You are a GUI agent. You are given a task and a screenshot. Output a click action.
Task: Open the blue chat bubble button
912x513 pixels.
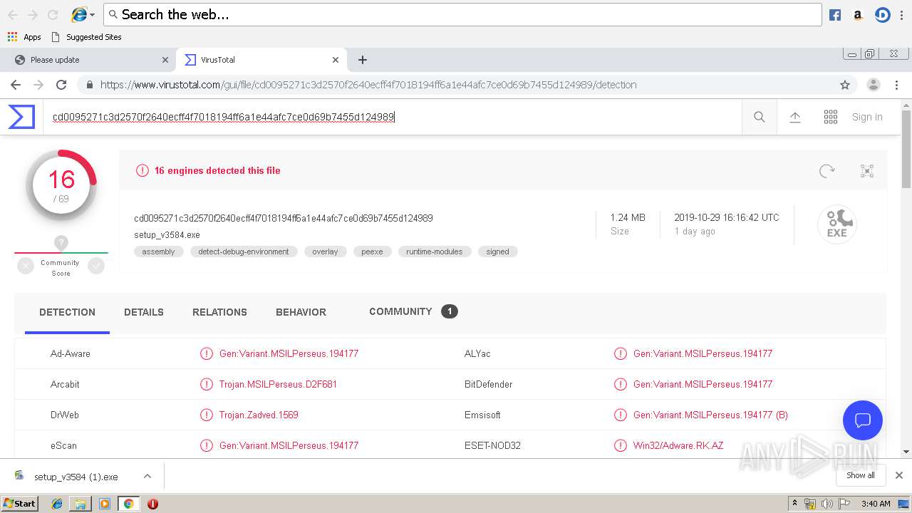[x=863, y=420]
